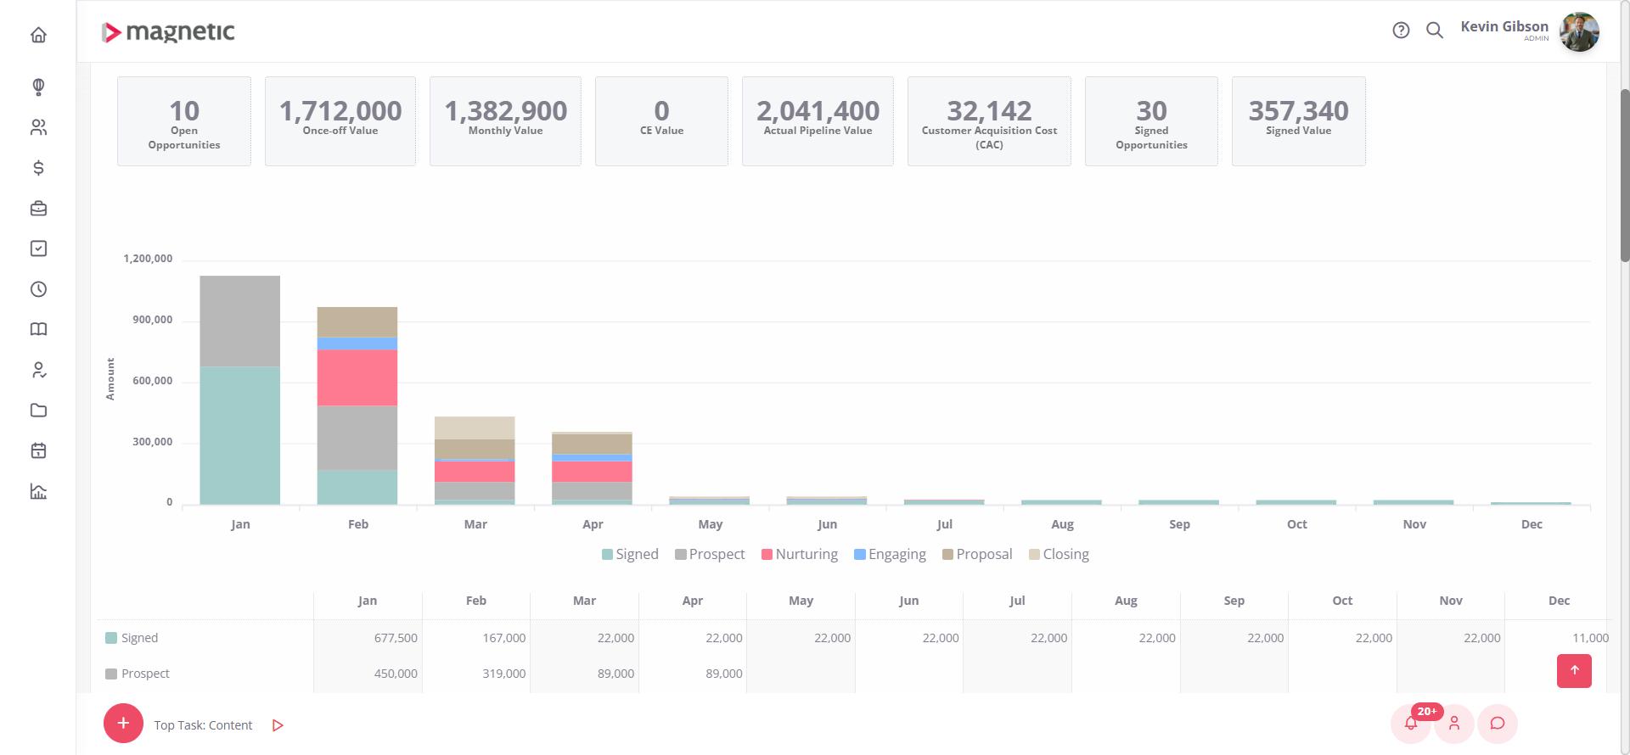Click the lightbulb opportunities sidebar icon
The image size is (1630, 755).
pyautogui.click(x=38, y=87)
